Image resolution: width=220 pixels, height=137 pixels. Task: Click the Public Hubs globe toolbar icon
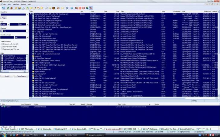point(3,8)
